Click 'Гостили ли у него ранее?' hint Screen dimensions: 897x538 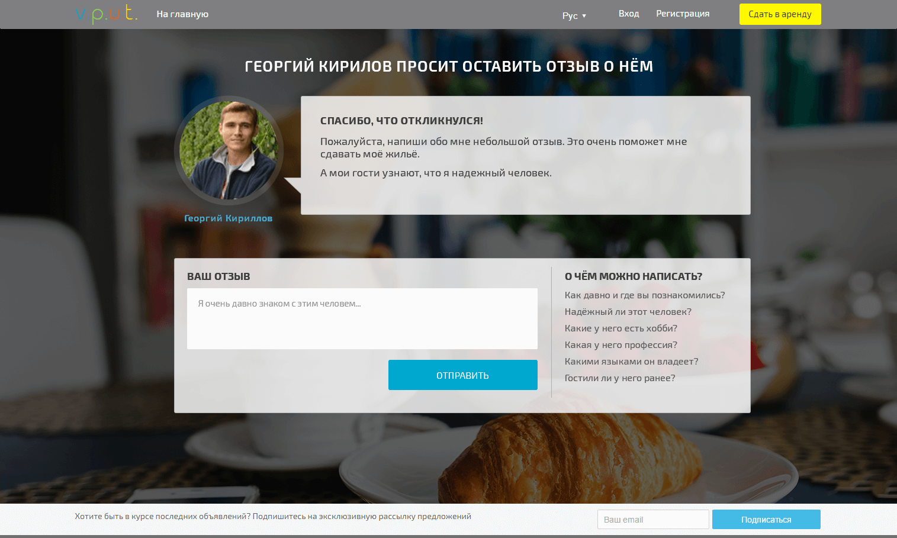[620, 378]
